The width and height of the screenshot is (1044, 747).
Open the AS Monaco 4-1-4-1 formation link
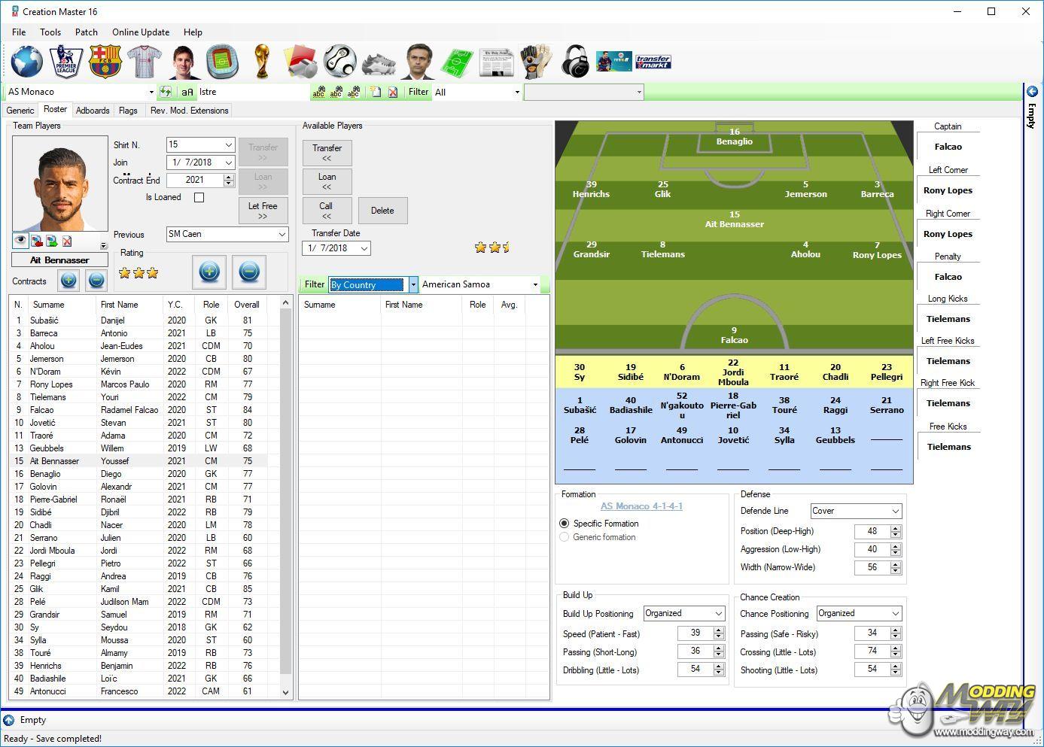coord(641,506)
